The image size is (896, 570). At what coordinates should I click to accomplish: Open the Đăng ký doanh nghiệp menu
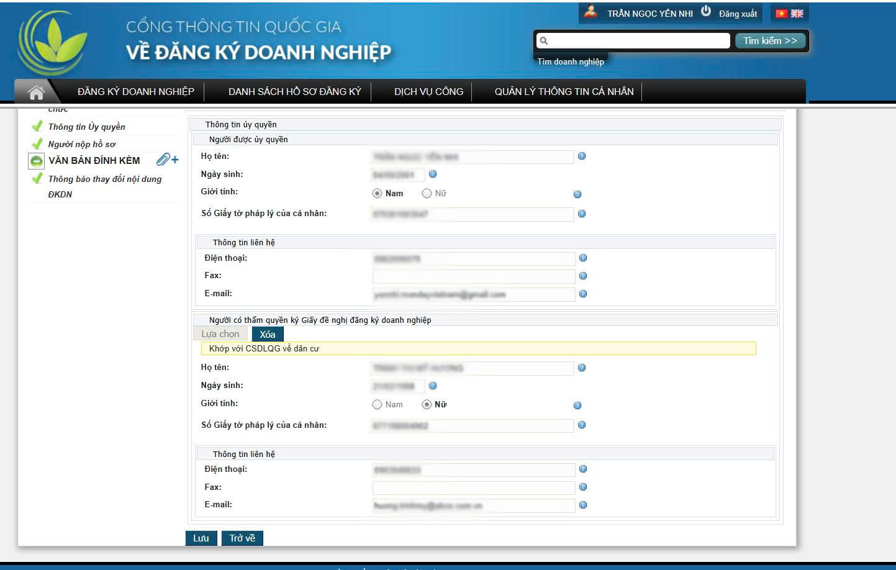point(135,92)
